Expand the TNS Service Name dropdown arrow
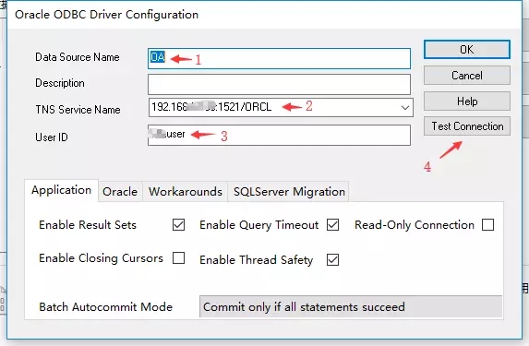The height and width of the screenshot is (346, 529). tap(405, 108)
